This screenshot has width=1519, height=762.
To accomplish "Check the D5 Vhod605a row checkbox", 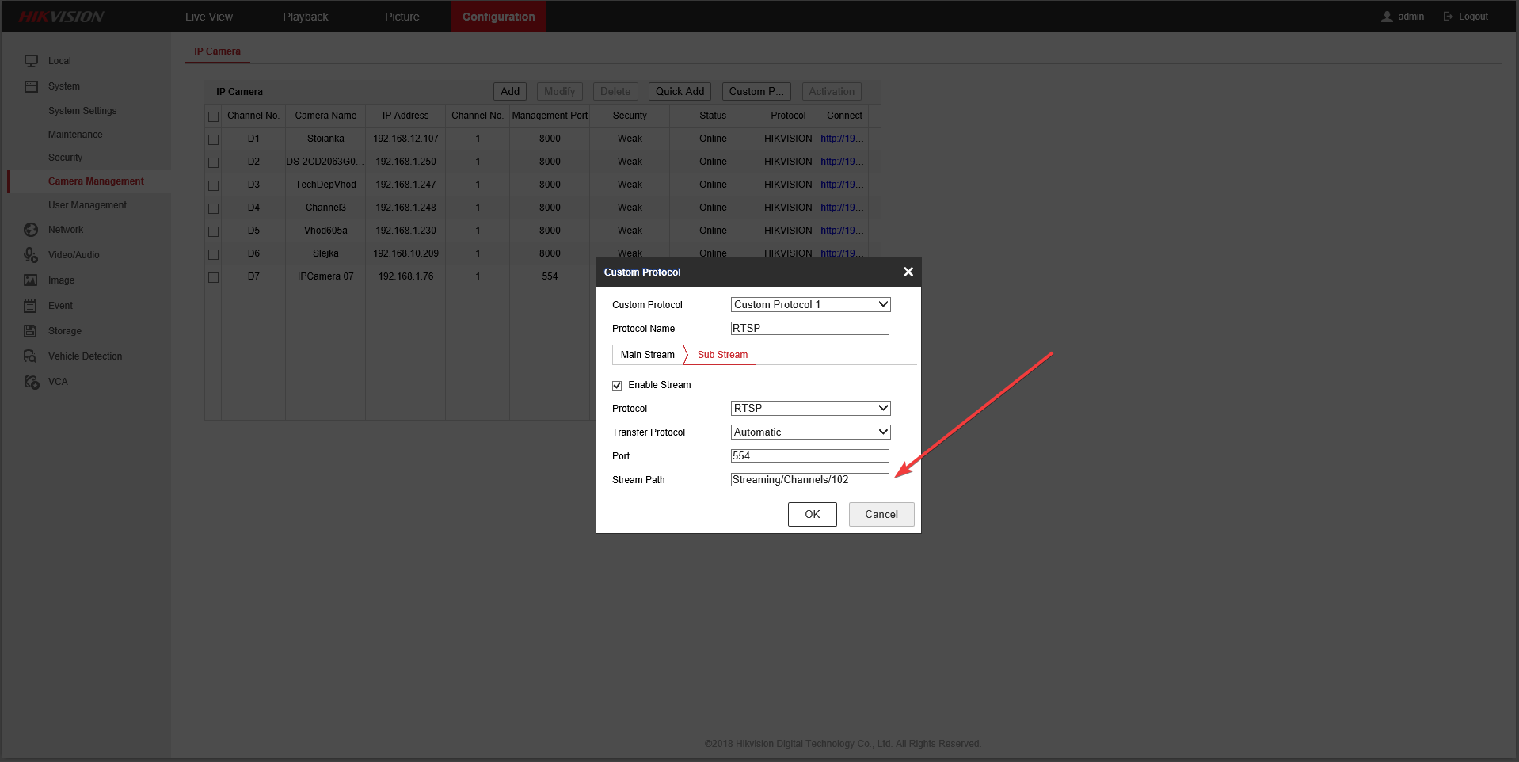I will pyautogui.click(x=213, y=231).
